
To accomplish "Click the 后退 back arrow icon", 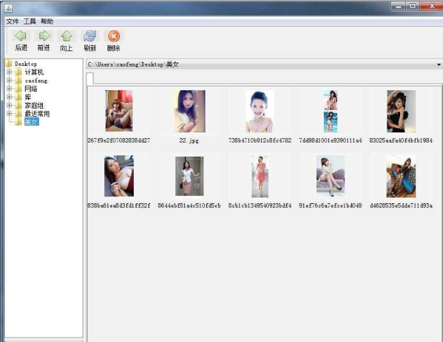I will click(20, 36).
